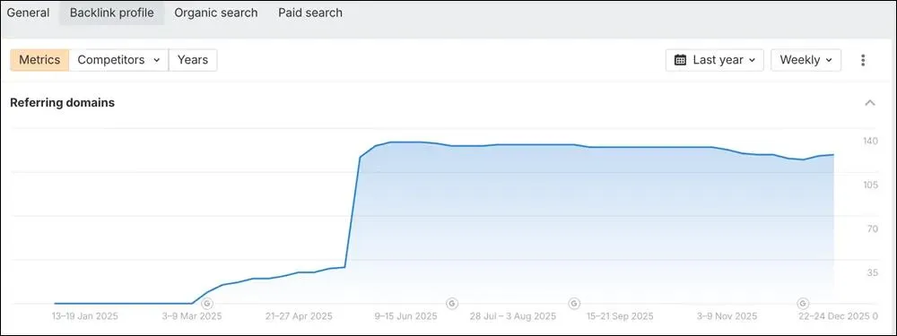Click the 35 y-axis value
The height and width of the screenshot is (336, 897).
[x=872, y=272]
